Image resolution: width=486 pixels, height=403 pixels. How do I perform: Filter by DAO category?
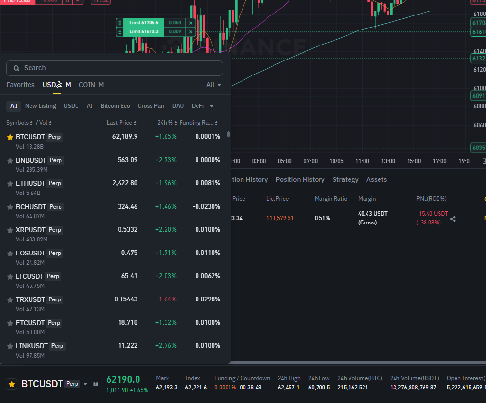pyautogui.click(x=178, y=106)
